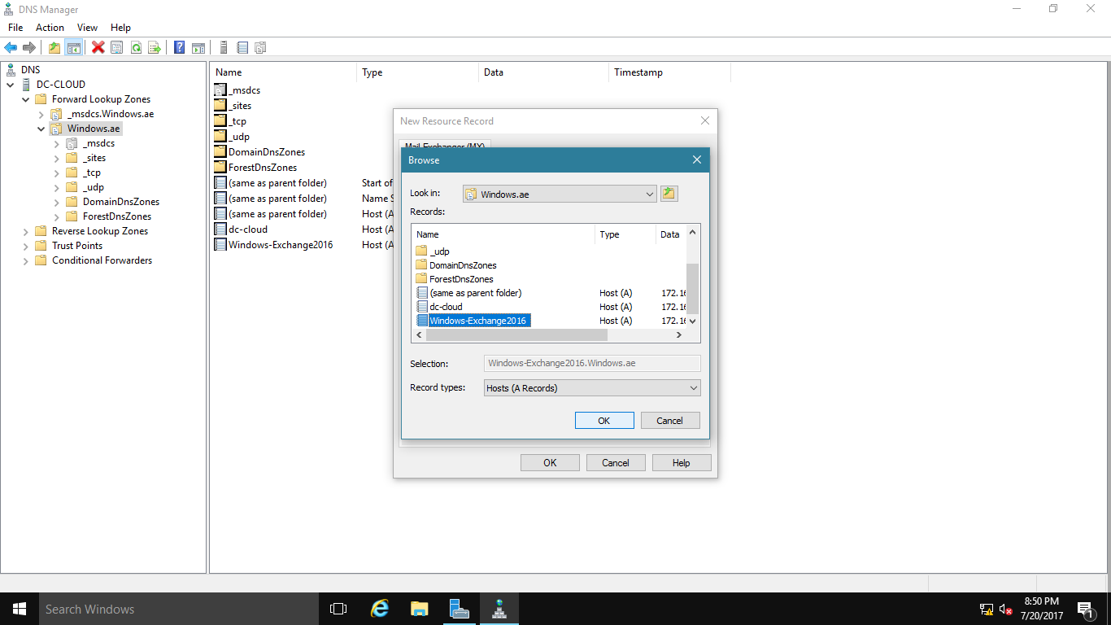Select Windows-Exchange2016 in Browse records list
1111x625 pixels.
(x=478, y=321)
